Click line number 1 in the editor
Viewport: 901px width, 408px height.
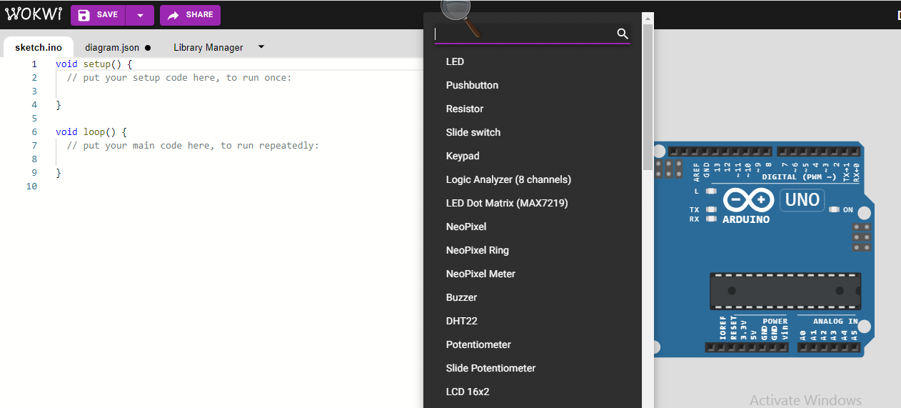34,64
